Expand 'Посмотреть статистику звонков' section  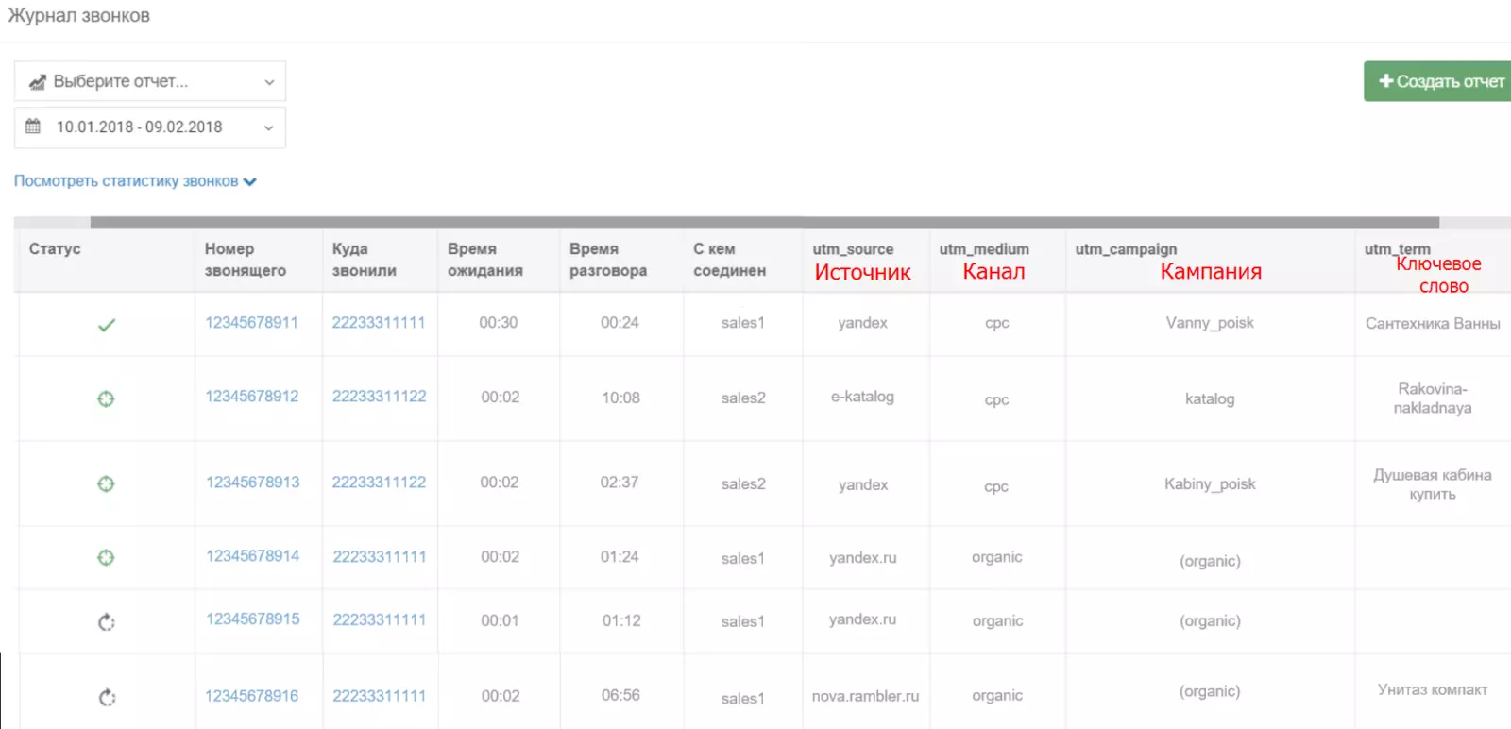point(135,181)
